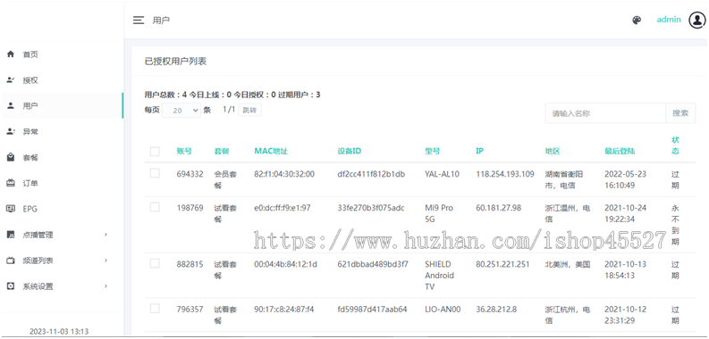
Task: Select 用户 menu item
Action: click(30, 106)
